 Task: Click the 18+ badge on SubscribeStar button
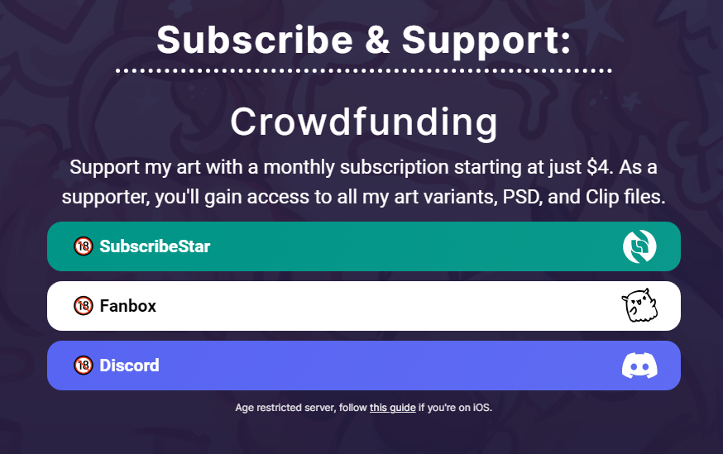[x=84, y=246]
